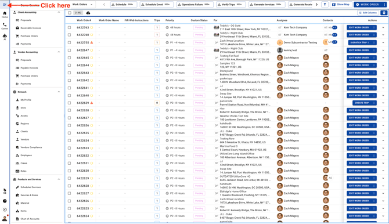
Task: Check the box for work order 6422647
Action: (70, 50)
